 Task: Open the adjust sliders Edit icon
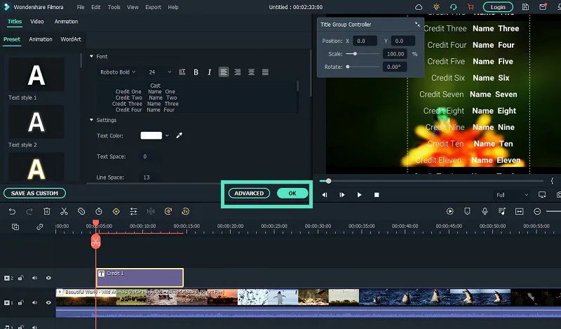pos(133,212)
